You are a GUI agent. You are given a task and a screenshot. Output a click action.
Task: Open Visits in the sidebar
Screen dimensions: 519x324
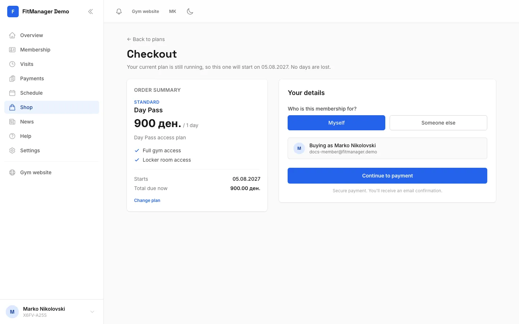coord(52,64)
